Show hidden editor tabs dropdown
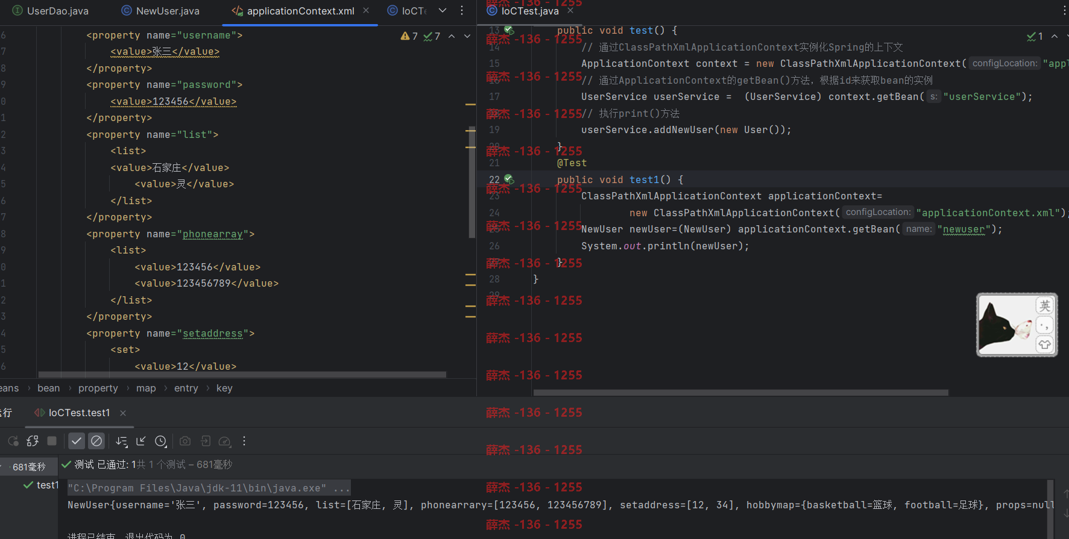The image size is (1069, 539). click(x=443, y=11)
